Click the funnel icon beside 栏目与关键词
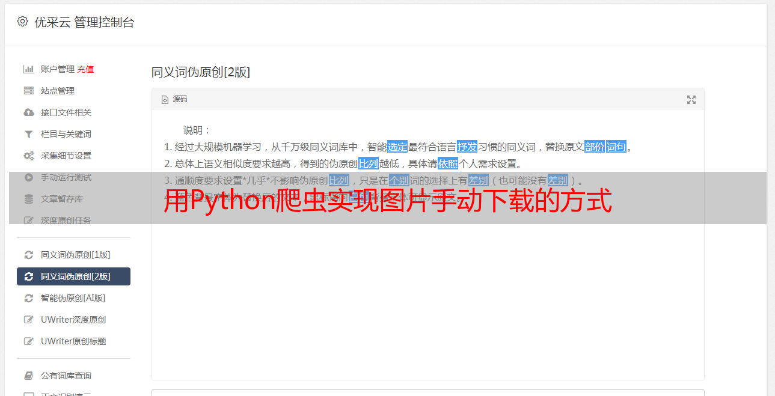The width and height of the screenshot is (775, 396). (x=28, y=134)
